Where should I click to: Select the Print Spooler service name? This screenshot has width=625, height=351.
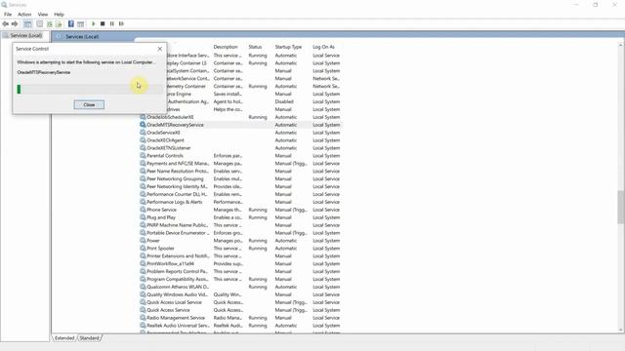click(x=160, y=249)
